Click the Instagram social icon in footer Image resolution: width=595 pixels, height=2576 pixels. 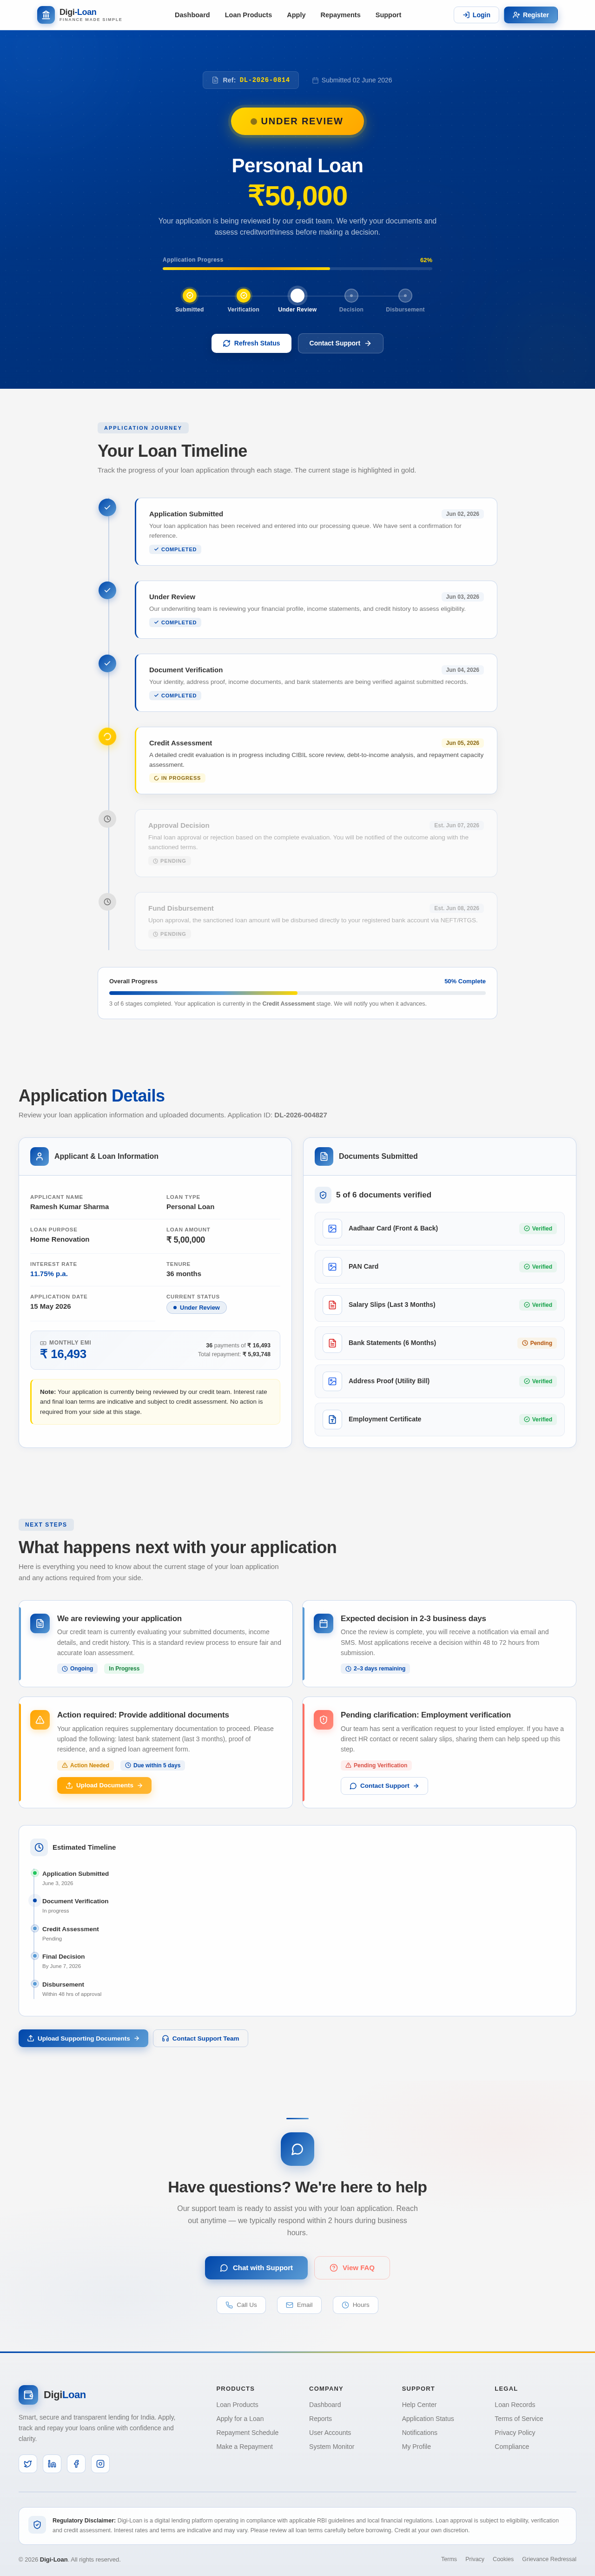[x=100, y=2464]
